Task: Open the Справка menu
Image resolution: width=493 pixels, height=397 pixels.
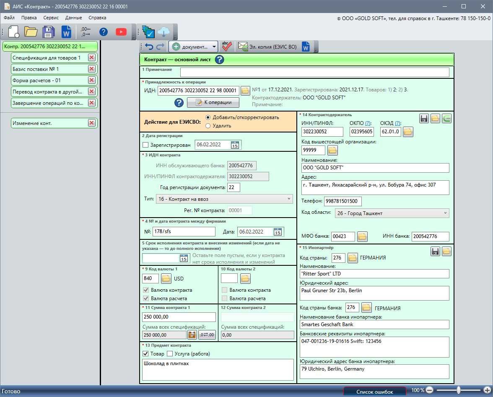Action: click(x=97, y=18)
